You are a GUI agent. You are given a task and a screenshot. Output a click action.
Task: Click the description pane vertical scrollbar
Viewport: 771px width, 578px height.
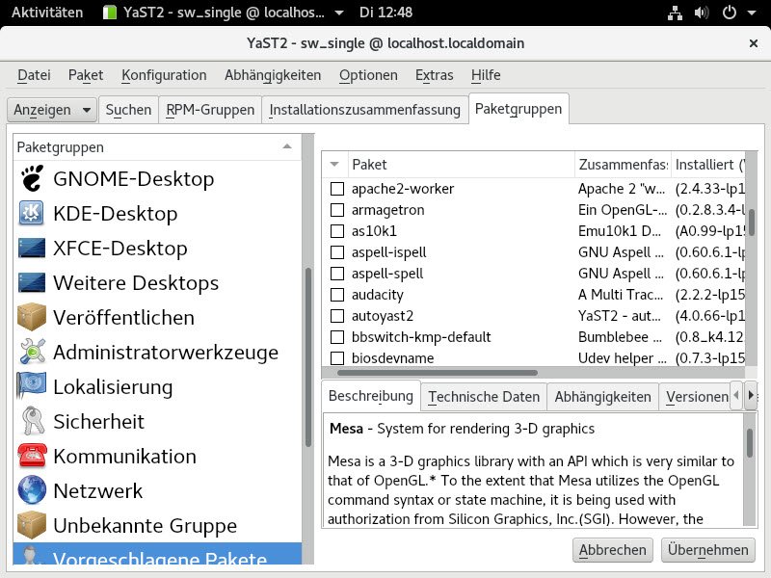pos(750,443)
